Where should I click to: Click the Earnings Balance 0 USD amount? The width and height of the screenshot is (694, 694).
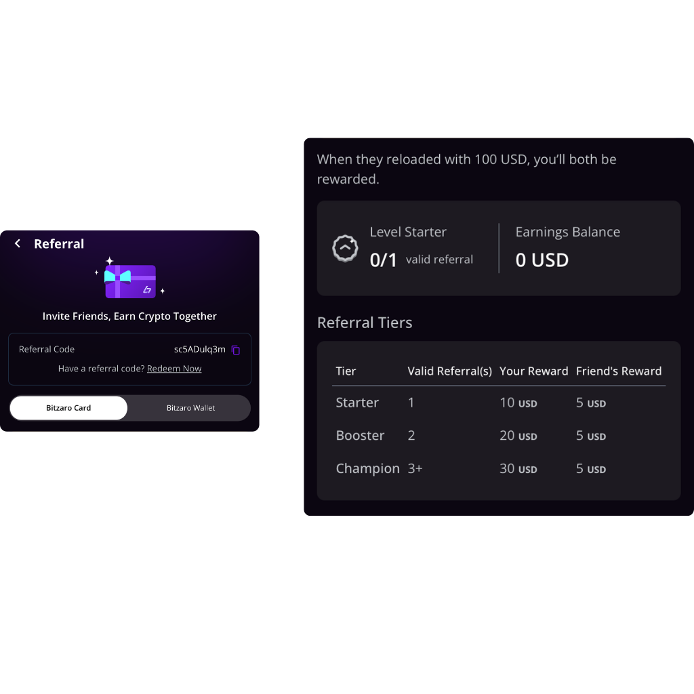(x=542, y=260)
